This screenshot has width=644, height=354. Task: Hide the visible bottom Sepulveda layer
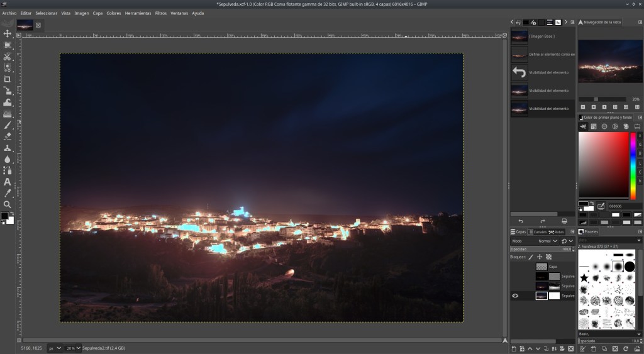515,296
